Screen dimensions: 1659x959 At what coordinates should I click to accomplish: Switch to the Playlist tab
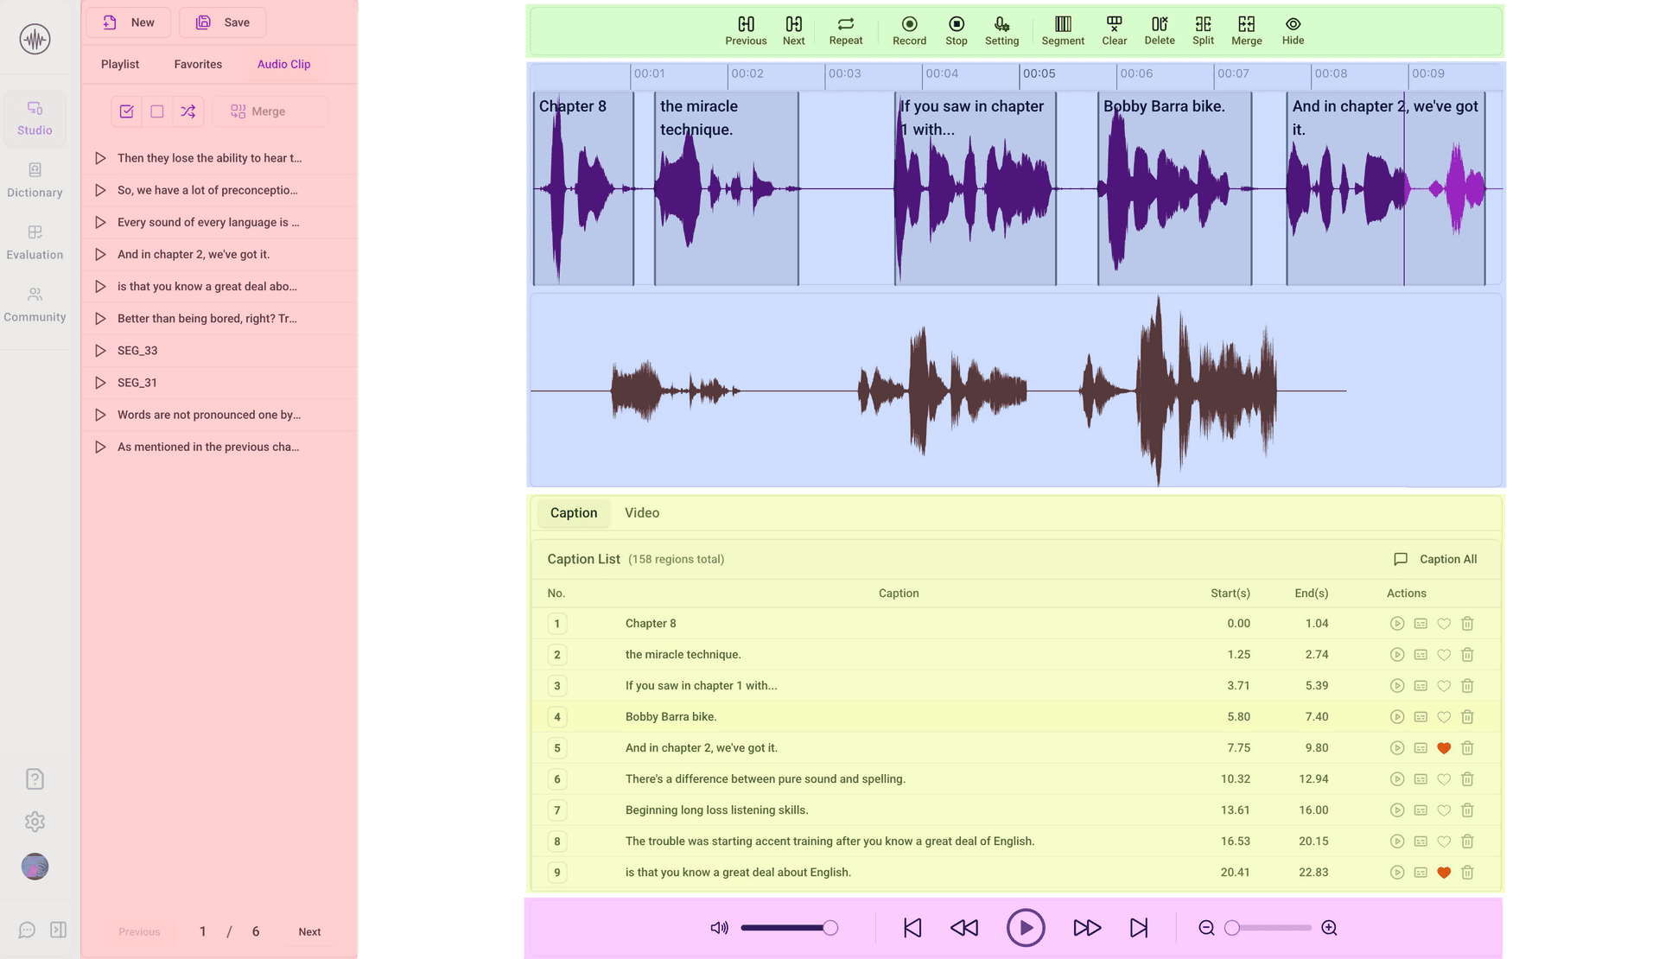tap(119, 63)
